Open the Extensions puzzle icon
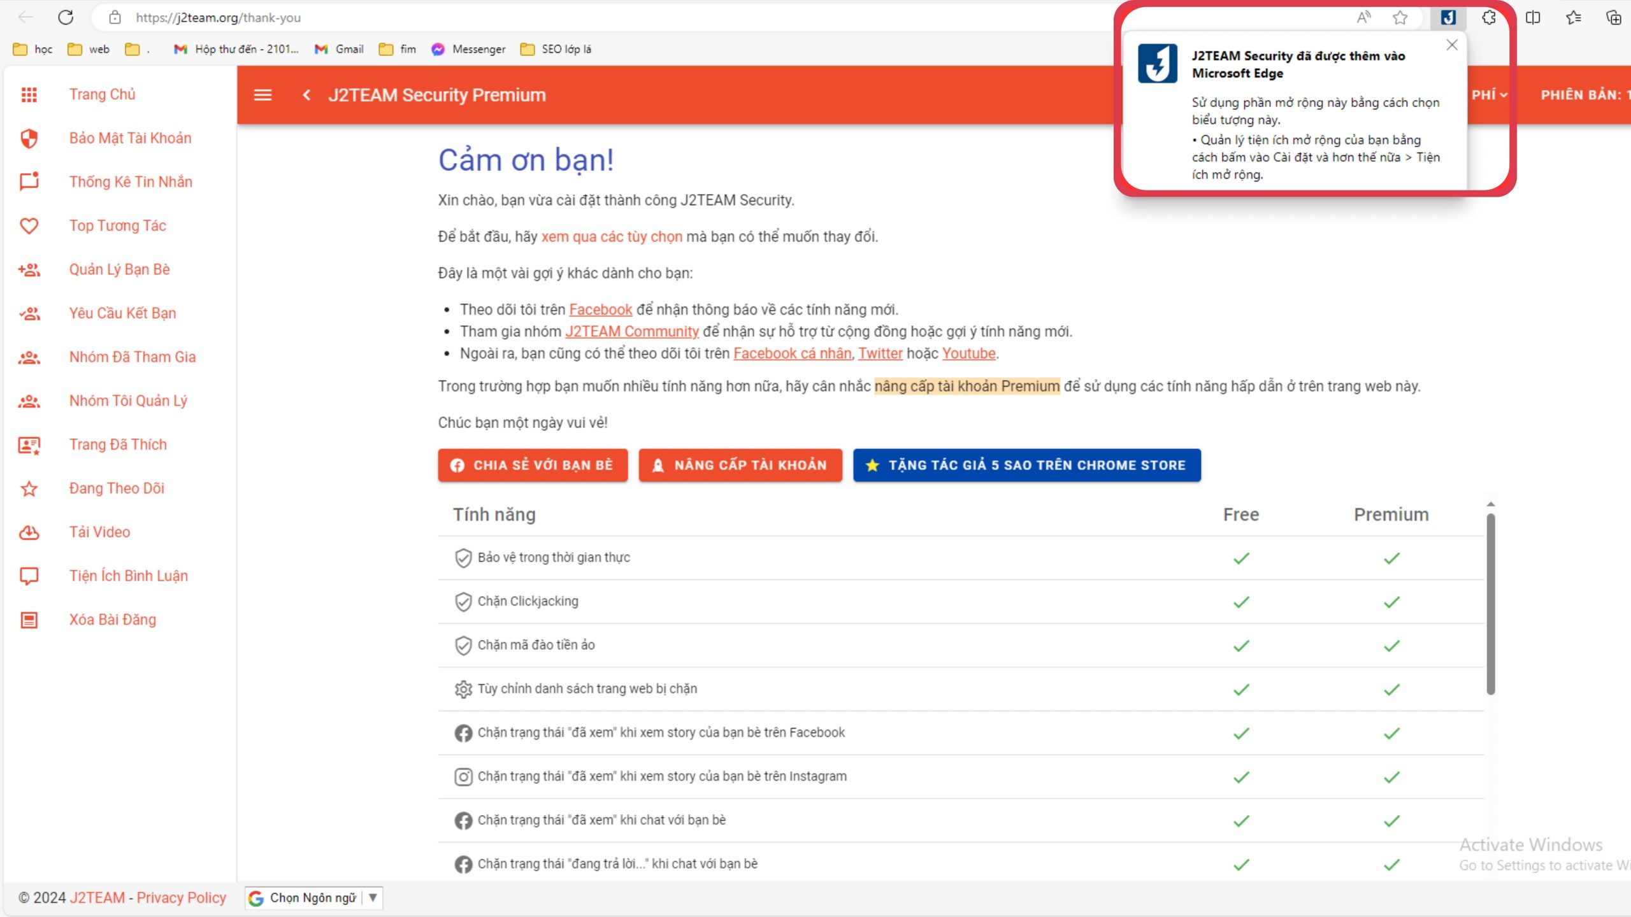The width and height of the screenshot is (1631, 917). tap(1489, 17)
